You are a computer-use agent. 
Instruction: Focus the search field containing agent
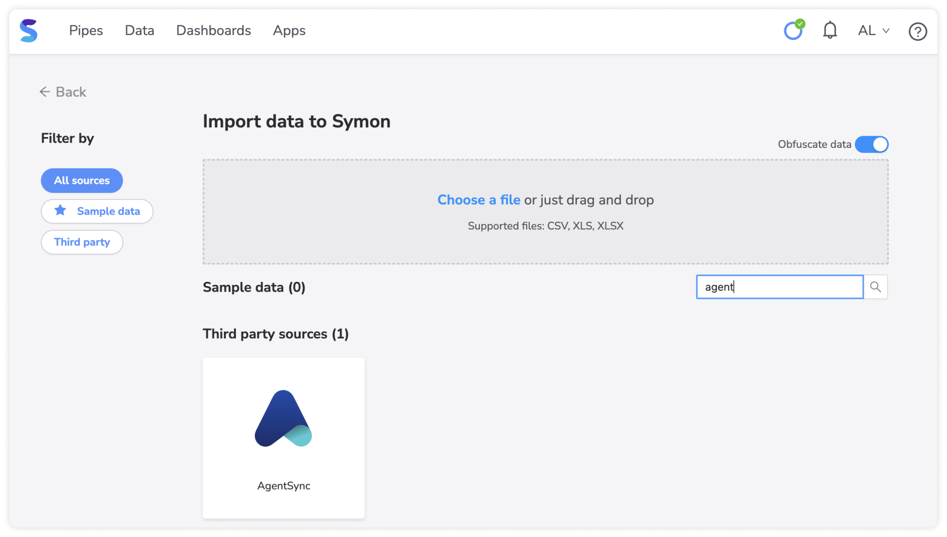pyautogui.click(x=779, y=287)
